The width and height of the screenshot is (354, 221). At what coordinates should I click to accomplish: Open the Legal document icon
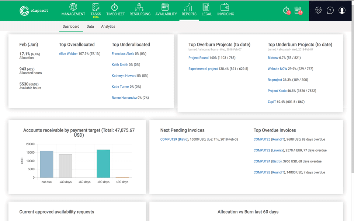[206, 7]
